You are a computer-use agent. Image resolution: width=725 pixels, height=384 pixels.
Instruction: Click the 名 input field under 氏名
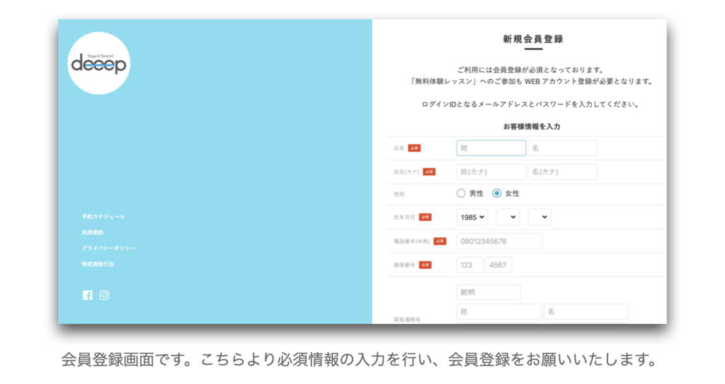562,148
